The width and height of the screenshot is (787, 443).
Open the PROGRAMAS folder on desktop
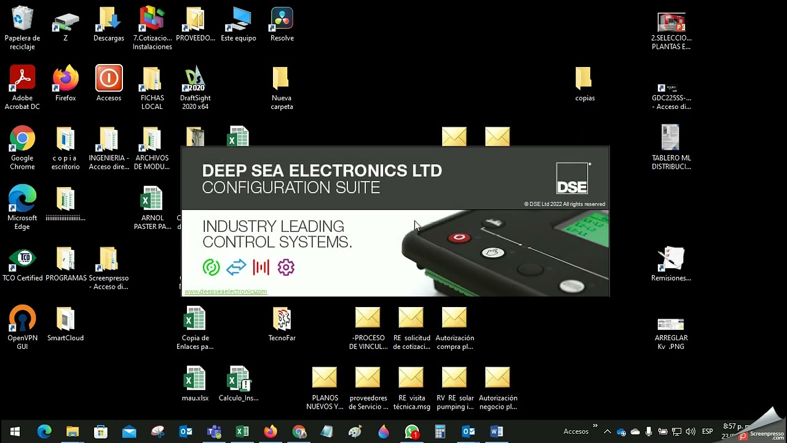tap(65, 263)
